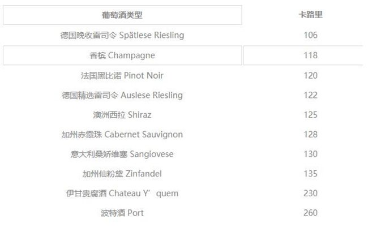Click the Champagne wine cell
The image size is (368, 228).
tap(122, 55)
